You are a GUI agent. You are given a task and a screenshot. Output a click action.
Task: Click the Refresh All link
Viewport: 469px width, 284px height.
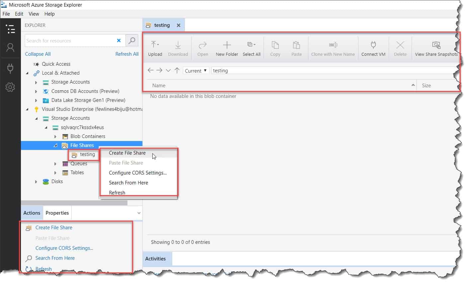127,54
